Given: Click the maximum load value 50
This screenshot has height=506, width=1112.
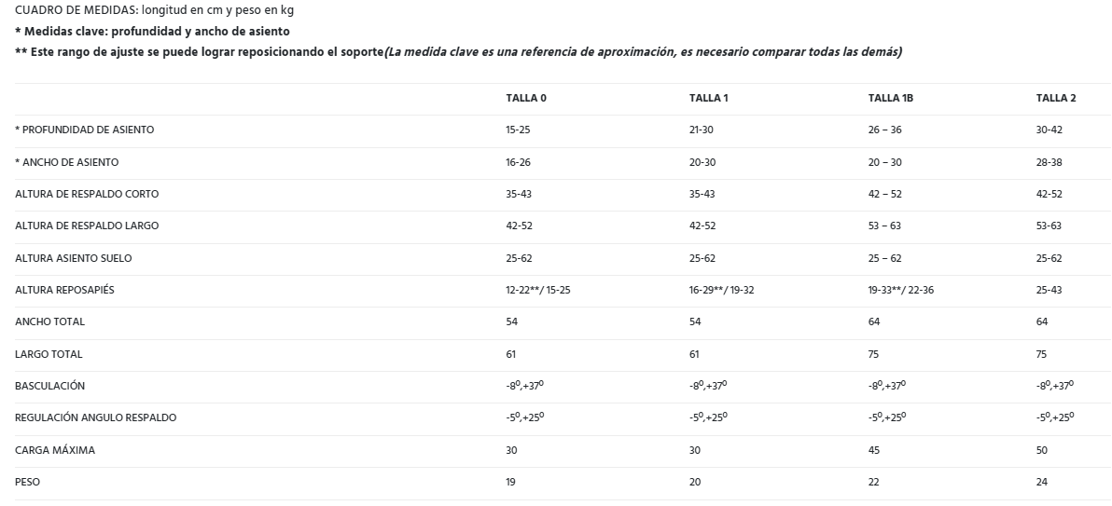Looking at the screenshot, I should pyautogui.click(x=1041, y=450).
